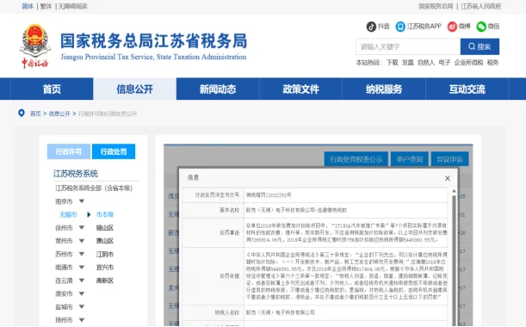The width and height of the screenshot is (526, 327).
Task: Close the 信息 dialog with X
Action: tap(447, 178)
